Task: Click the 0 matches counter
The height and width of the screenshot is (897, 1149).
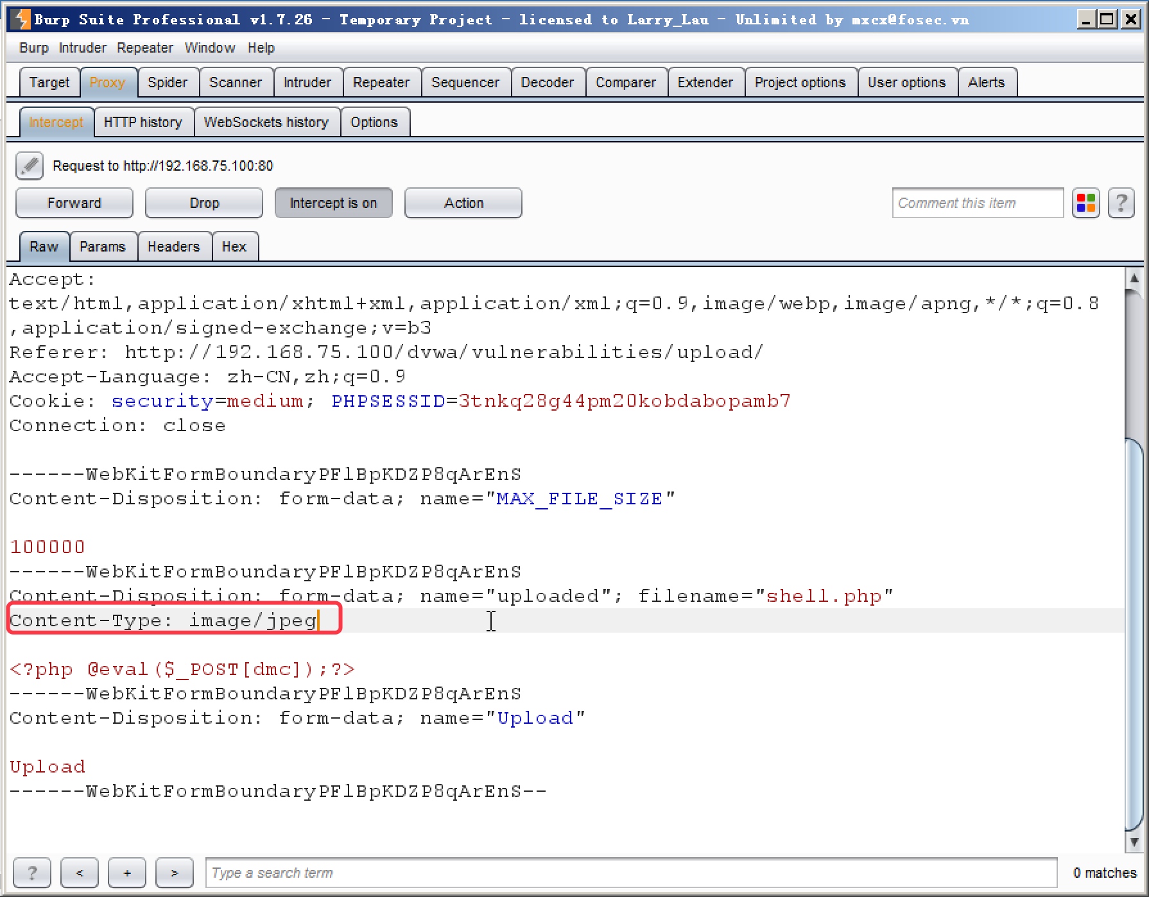Action: coord(1105,873)
